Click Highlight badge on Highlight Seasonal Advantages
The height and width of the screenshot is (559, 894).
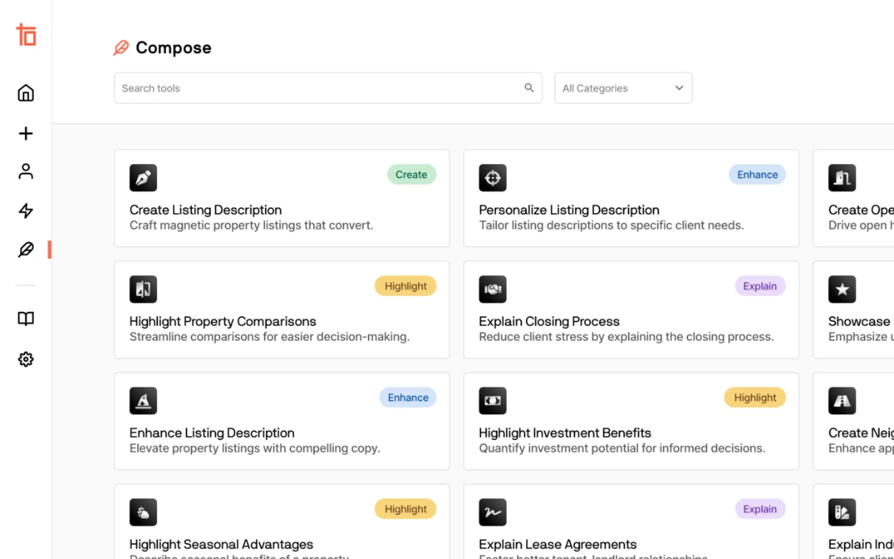(x=405, y=509)
